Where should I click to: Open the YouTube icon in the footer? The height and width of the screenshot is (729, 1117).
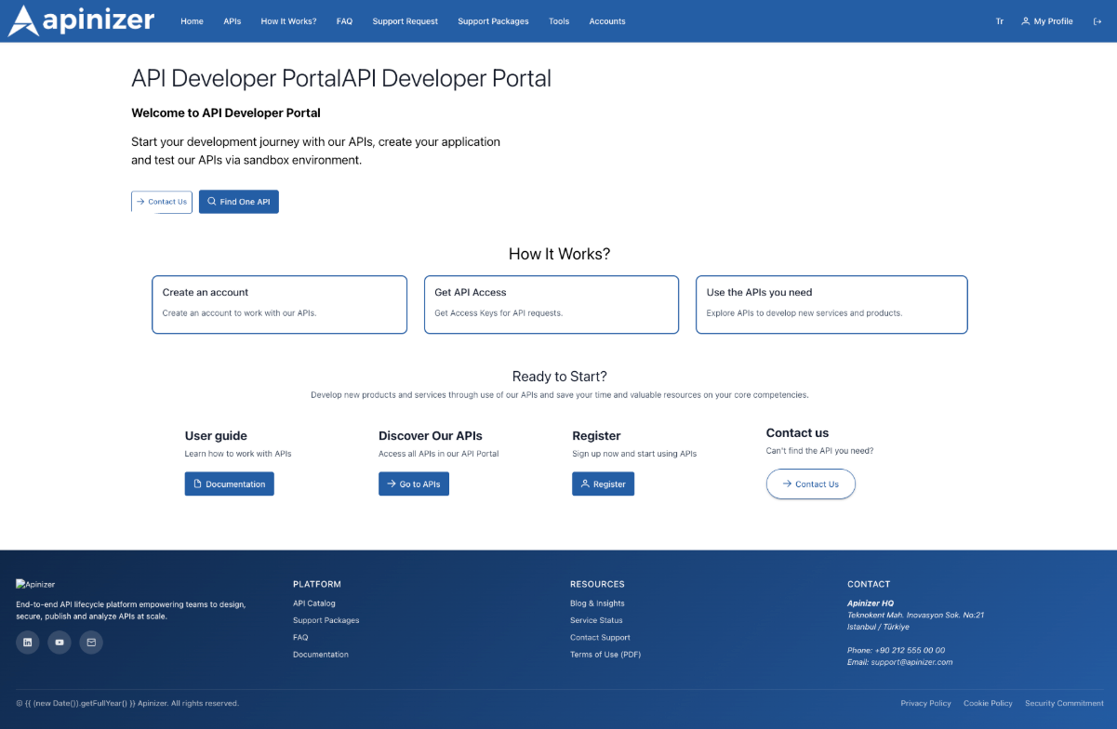(x=60, y=642)
